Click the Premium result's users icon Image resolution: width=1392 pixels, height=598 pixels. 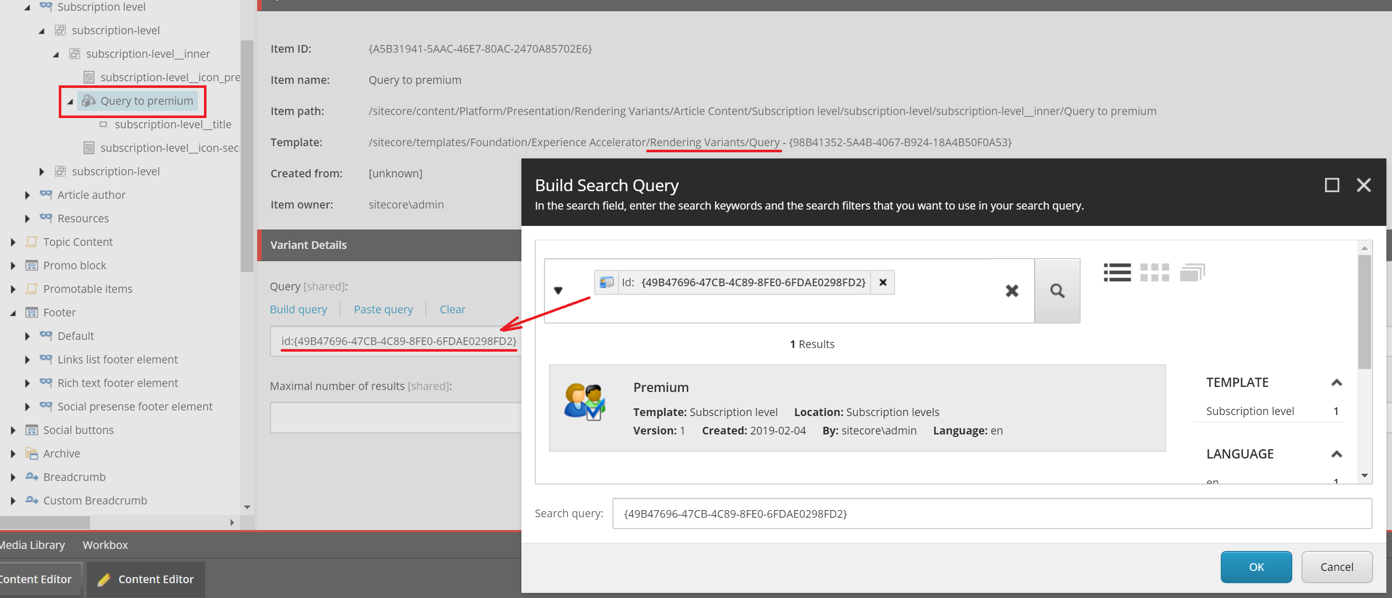(x=584, y=401)
